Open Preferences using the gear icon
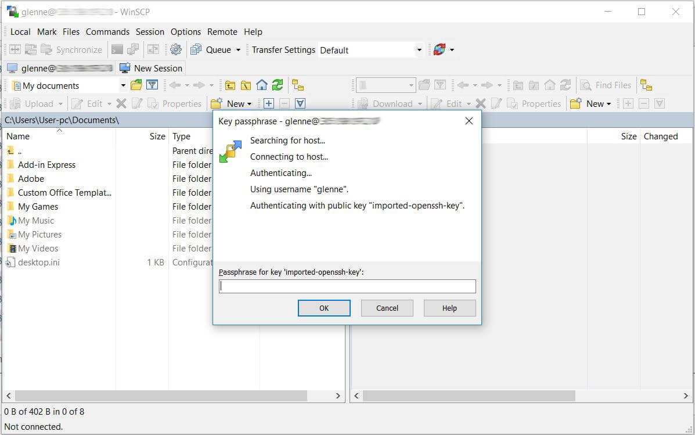The width and height of the screenshot is (695, 435). coord(176,49)
